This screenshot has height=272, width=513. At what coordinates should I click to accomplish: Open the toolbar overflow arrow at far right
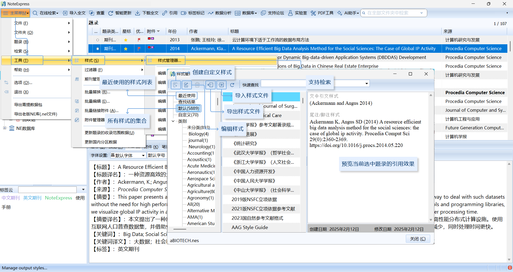tap(507, 13)
